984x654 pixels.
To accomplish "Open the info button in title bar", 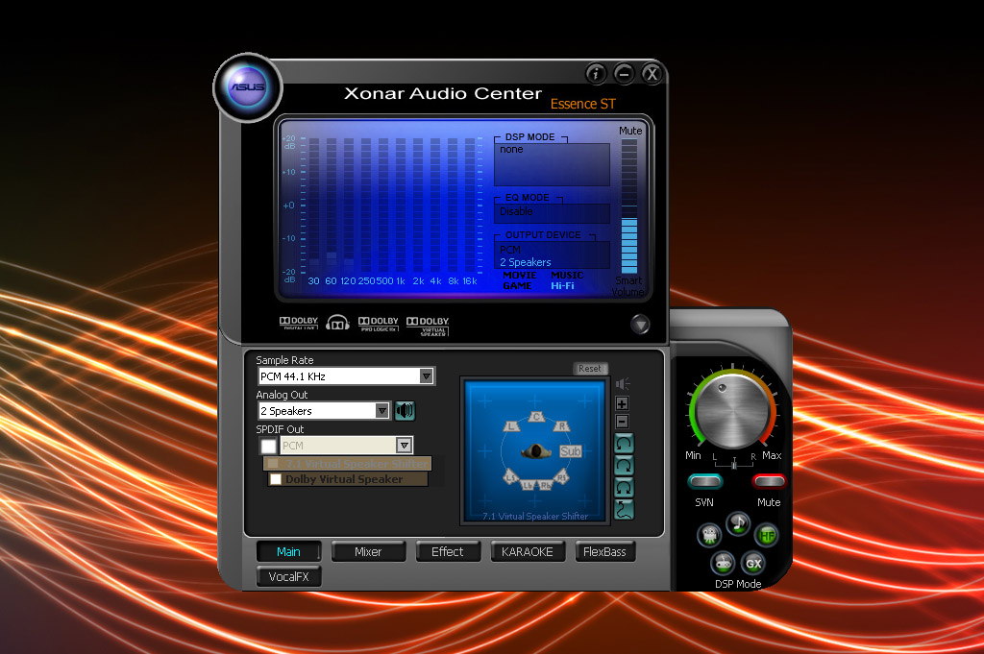I will (x=596, y=74).
